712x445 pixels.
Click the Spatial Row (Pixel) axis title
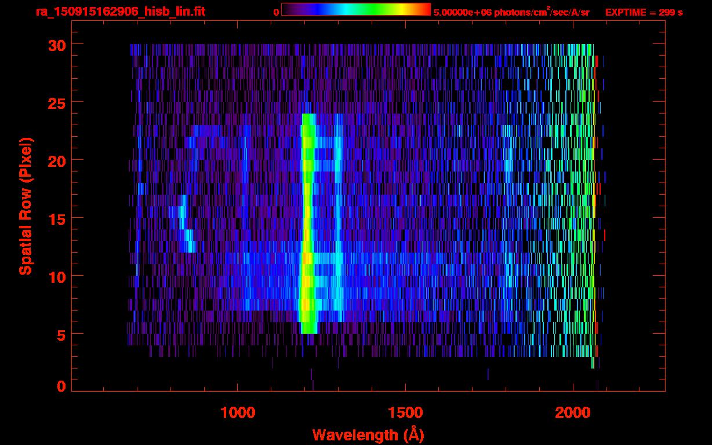pos(26,206)
